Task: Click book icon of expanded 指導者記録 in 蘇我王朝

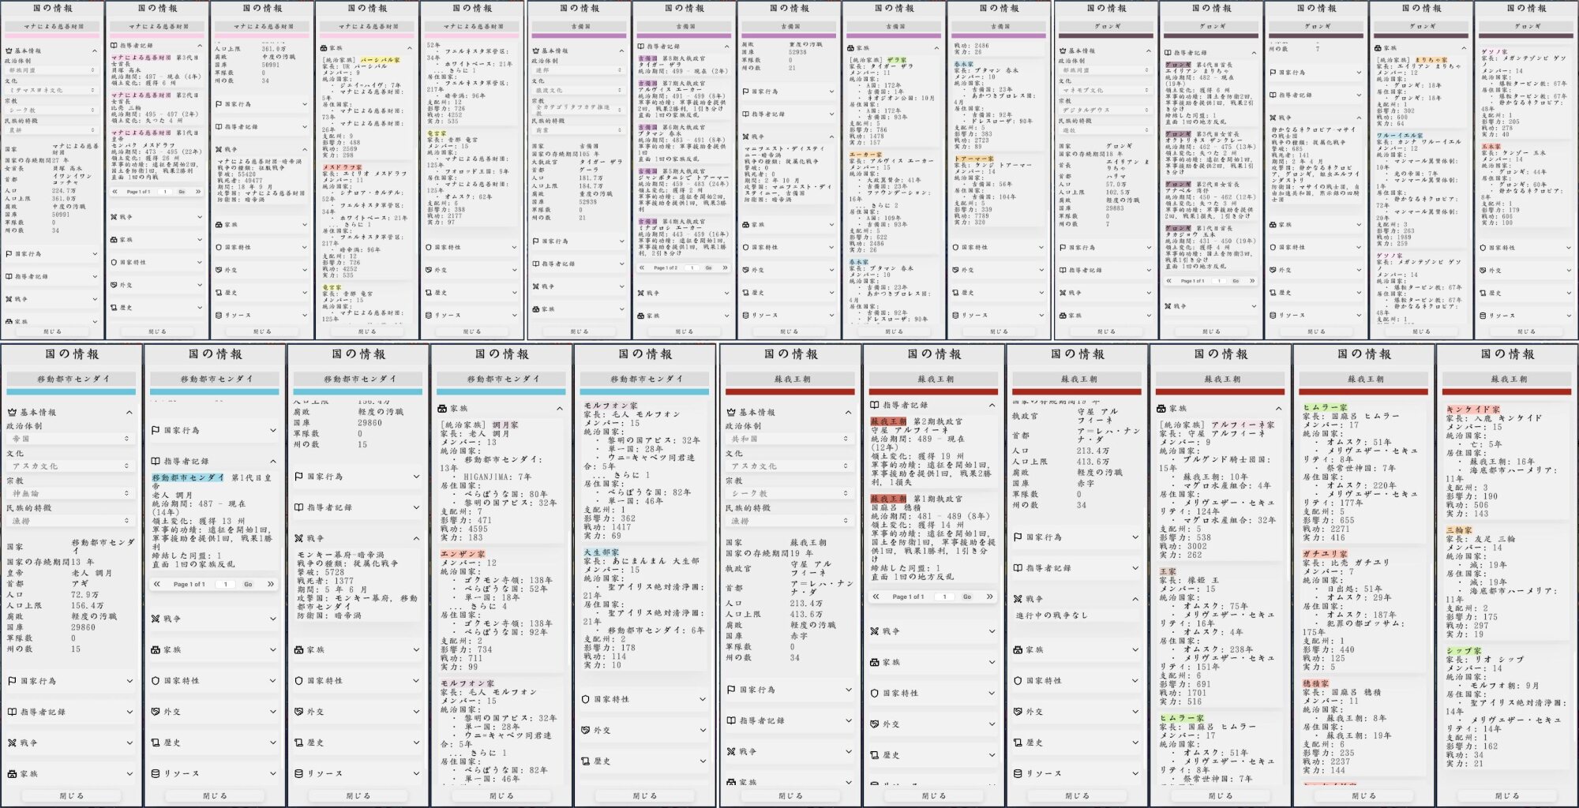Action: (874, 405)
